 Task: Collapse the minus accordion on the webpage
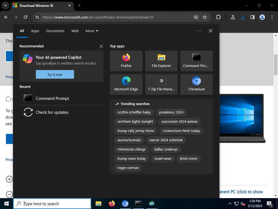pyautogui.click(x=9, y=194)
